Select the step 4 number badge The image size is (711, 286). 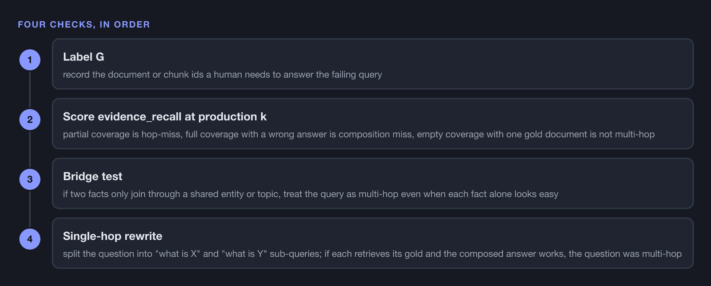[x=30, y=239]
